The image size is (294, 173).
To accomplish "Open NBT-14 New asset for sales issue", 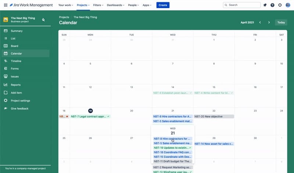I will [214, 144].
